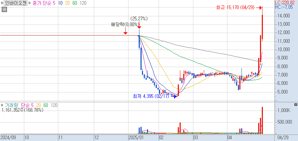Select the orange 20-day average in price legend
Image resolution: width=298 pixels, height=141 pixels.
68,3
